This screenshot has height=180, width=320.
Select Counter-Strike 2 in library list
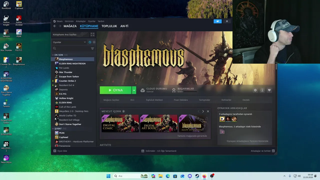click(x=72, y=81)
